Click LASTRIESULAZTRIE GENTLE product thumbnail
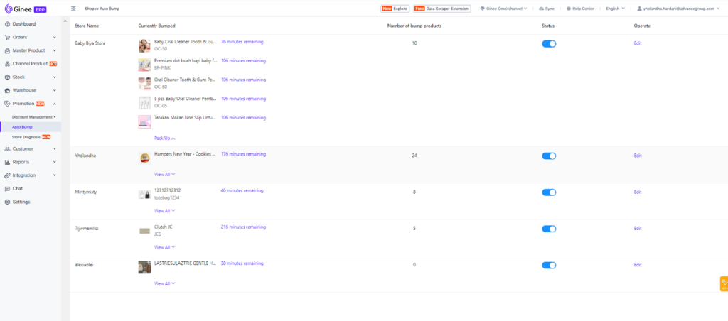Viewport: 728px width, 321px height. [144, 267]
